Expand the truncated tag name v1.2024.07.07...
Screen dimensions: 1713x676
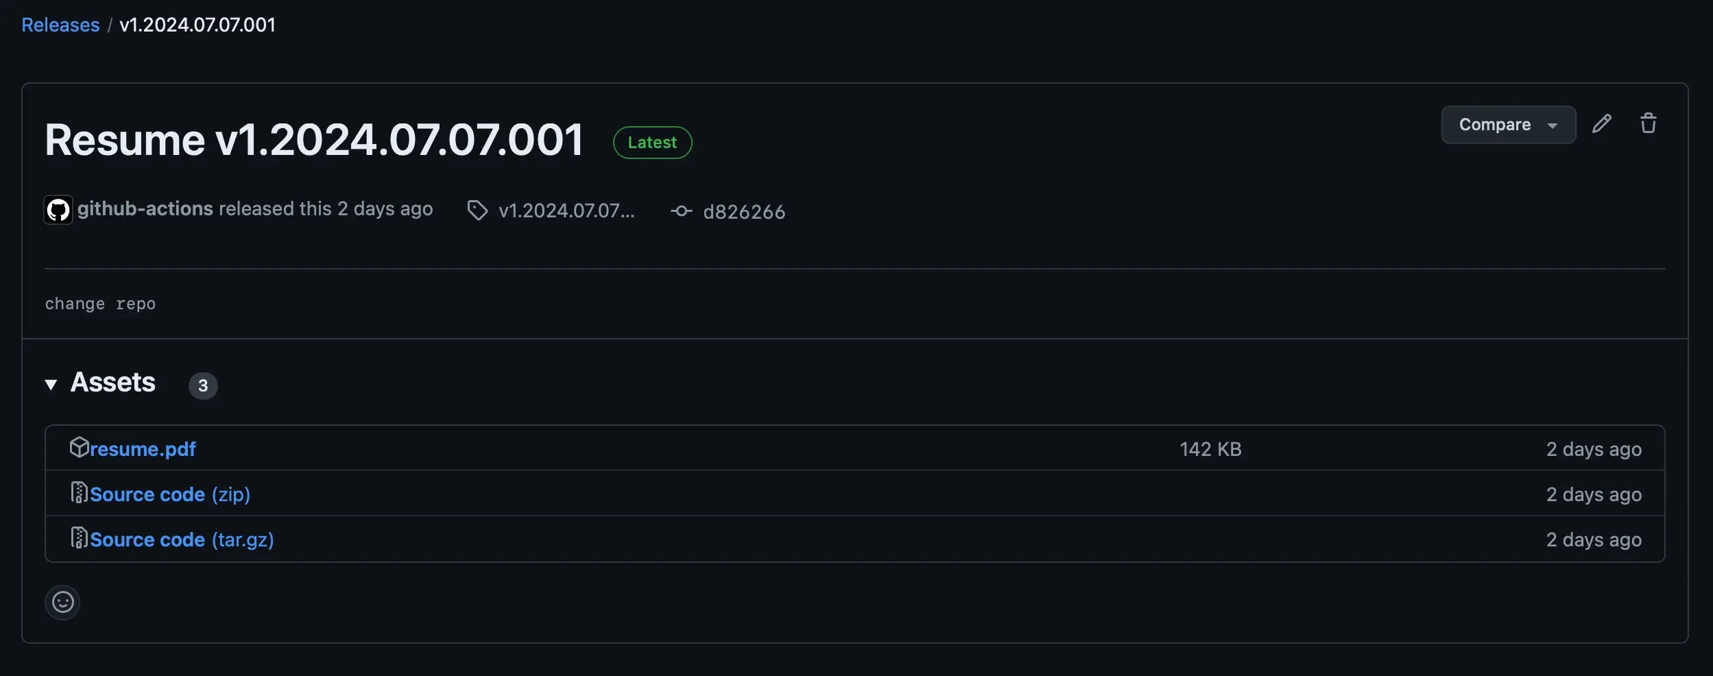tap(566, 210)
